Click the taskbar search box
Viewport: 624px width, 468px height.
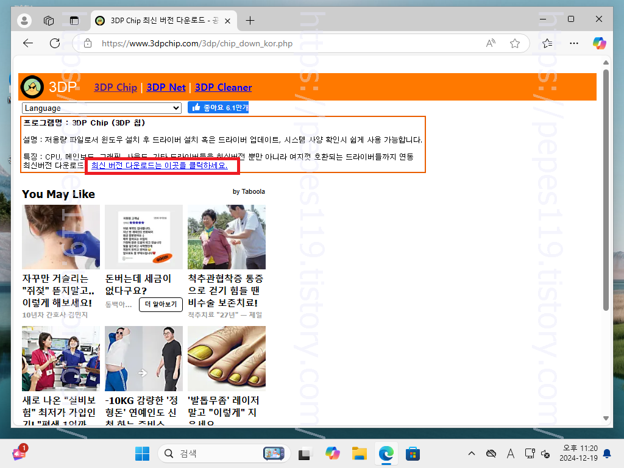[224, 453]
